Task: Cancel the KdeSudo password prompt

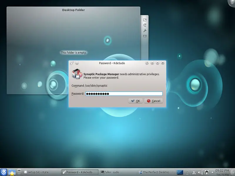Action: point(153,101)
